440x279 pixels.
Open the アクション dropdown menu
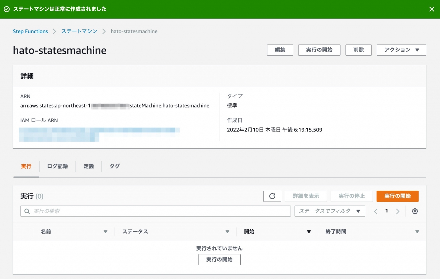[401, 50]
